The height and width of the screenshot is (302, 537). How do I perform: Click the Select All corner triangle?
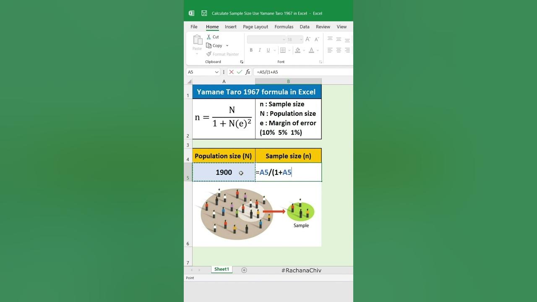click(x=189, y=82)
